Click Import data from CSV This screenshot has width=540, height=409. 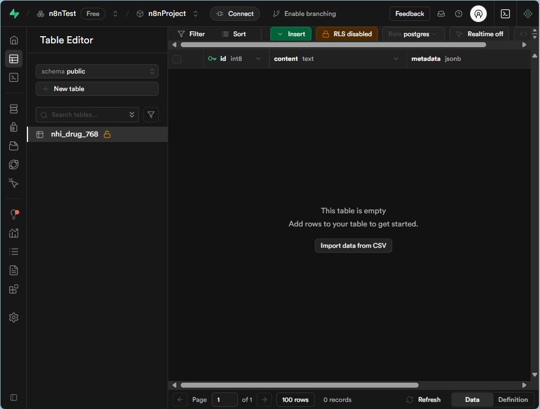353,246
